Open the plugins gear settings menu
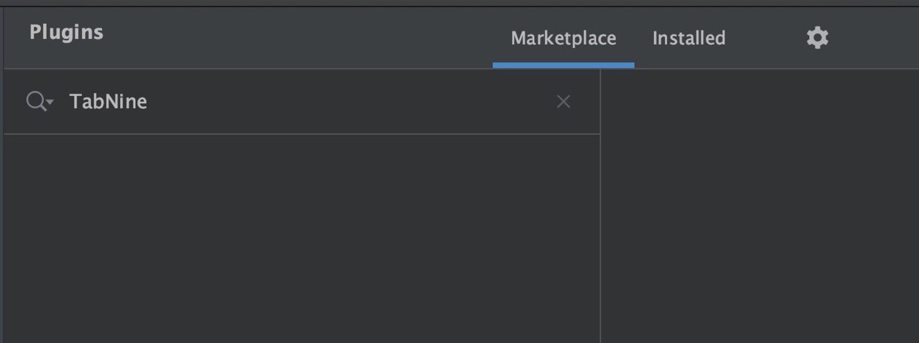 (817, 38)
